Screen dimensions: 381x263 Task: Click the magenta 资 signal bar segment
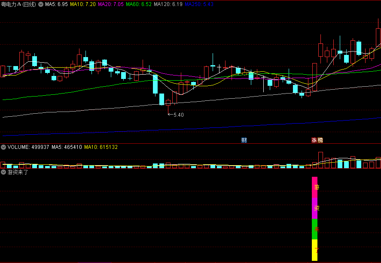click(315, 208)
